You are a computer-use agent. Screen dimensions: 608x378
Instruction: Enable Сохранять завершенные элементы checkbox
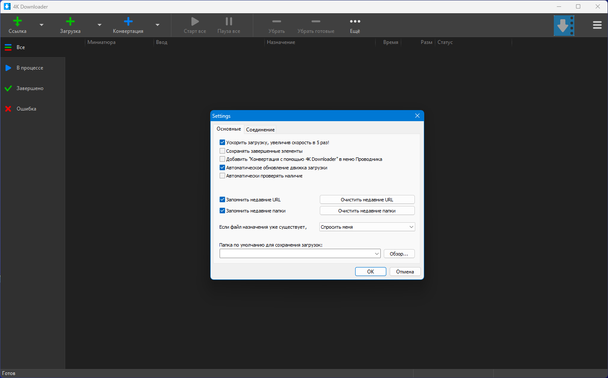(222, 151)
